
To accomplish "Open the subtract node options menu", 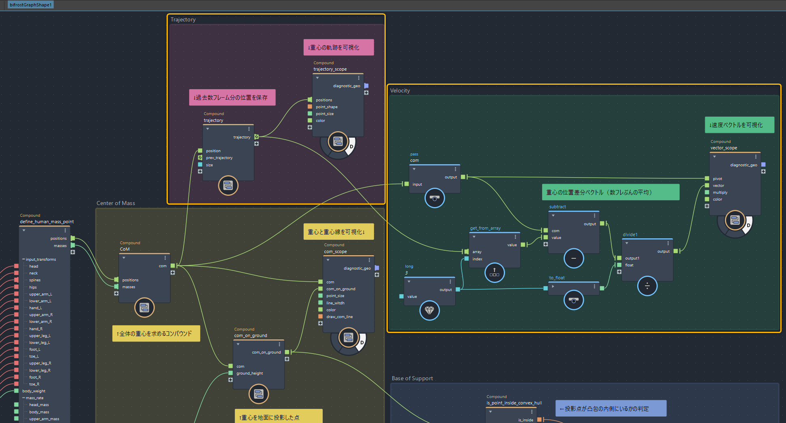I will click(x=594, y=216).
